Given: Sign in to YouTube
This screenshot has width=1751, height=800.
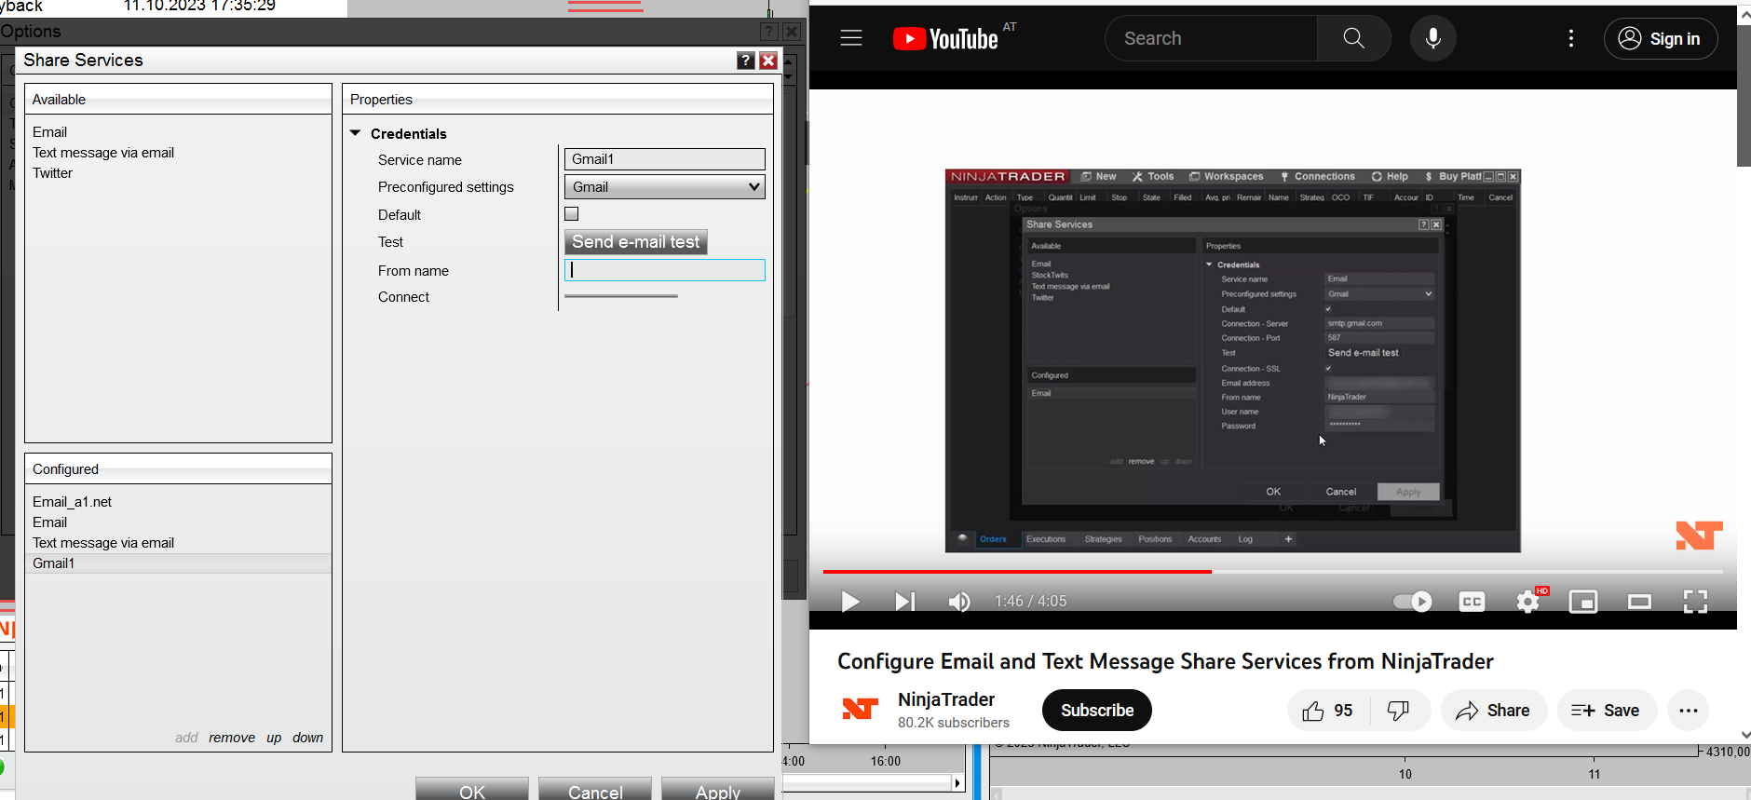Looking at the screenshot, I should (1661, 38).
